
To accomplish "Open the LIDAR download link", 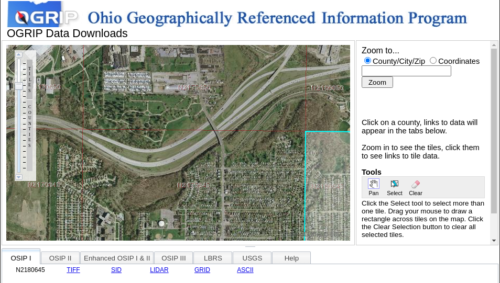I will [159, 270].
